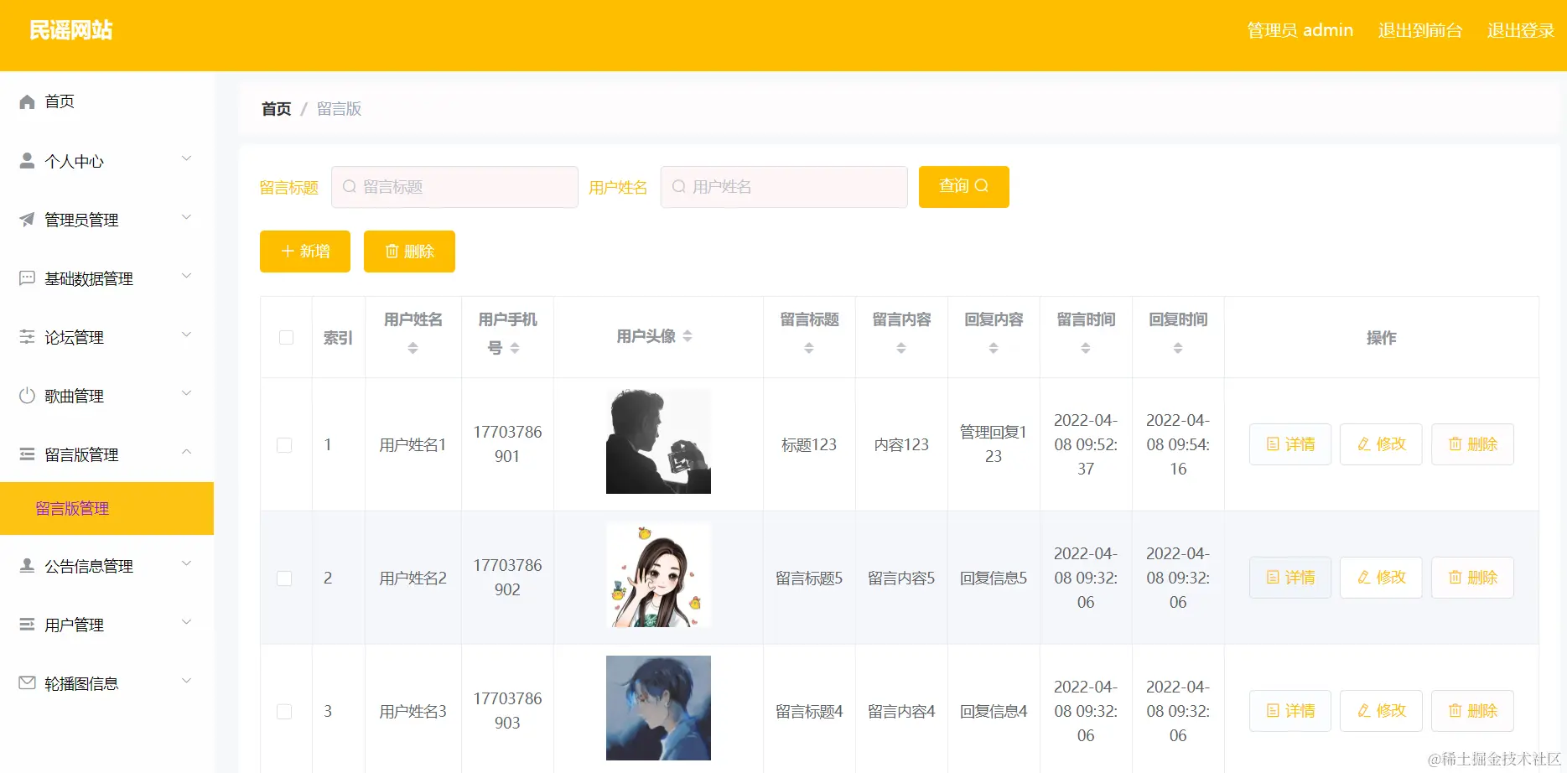Viewport: 1567px width, 773px height.
Task: Click the sliders icon next to 论坛管理
Action: pyautogui.click(x=26, y=336)
